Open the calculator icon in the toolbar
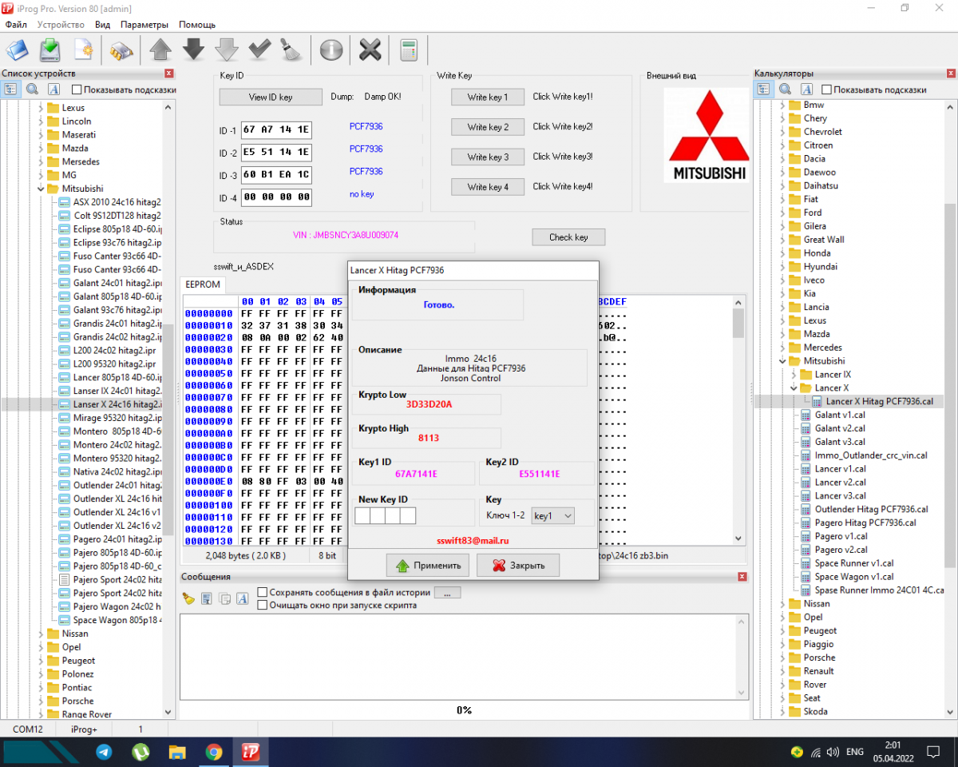 pyautogui.click(x=409, y=50)
